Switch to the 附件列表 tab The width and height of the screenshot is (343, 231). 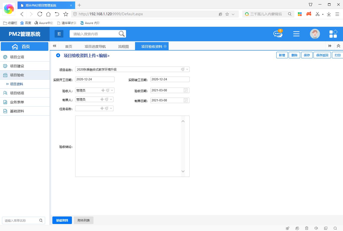click(84, 220)
